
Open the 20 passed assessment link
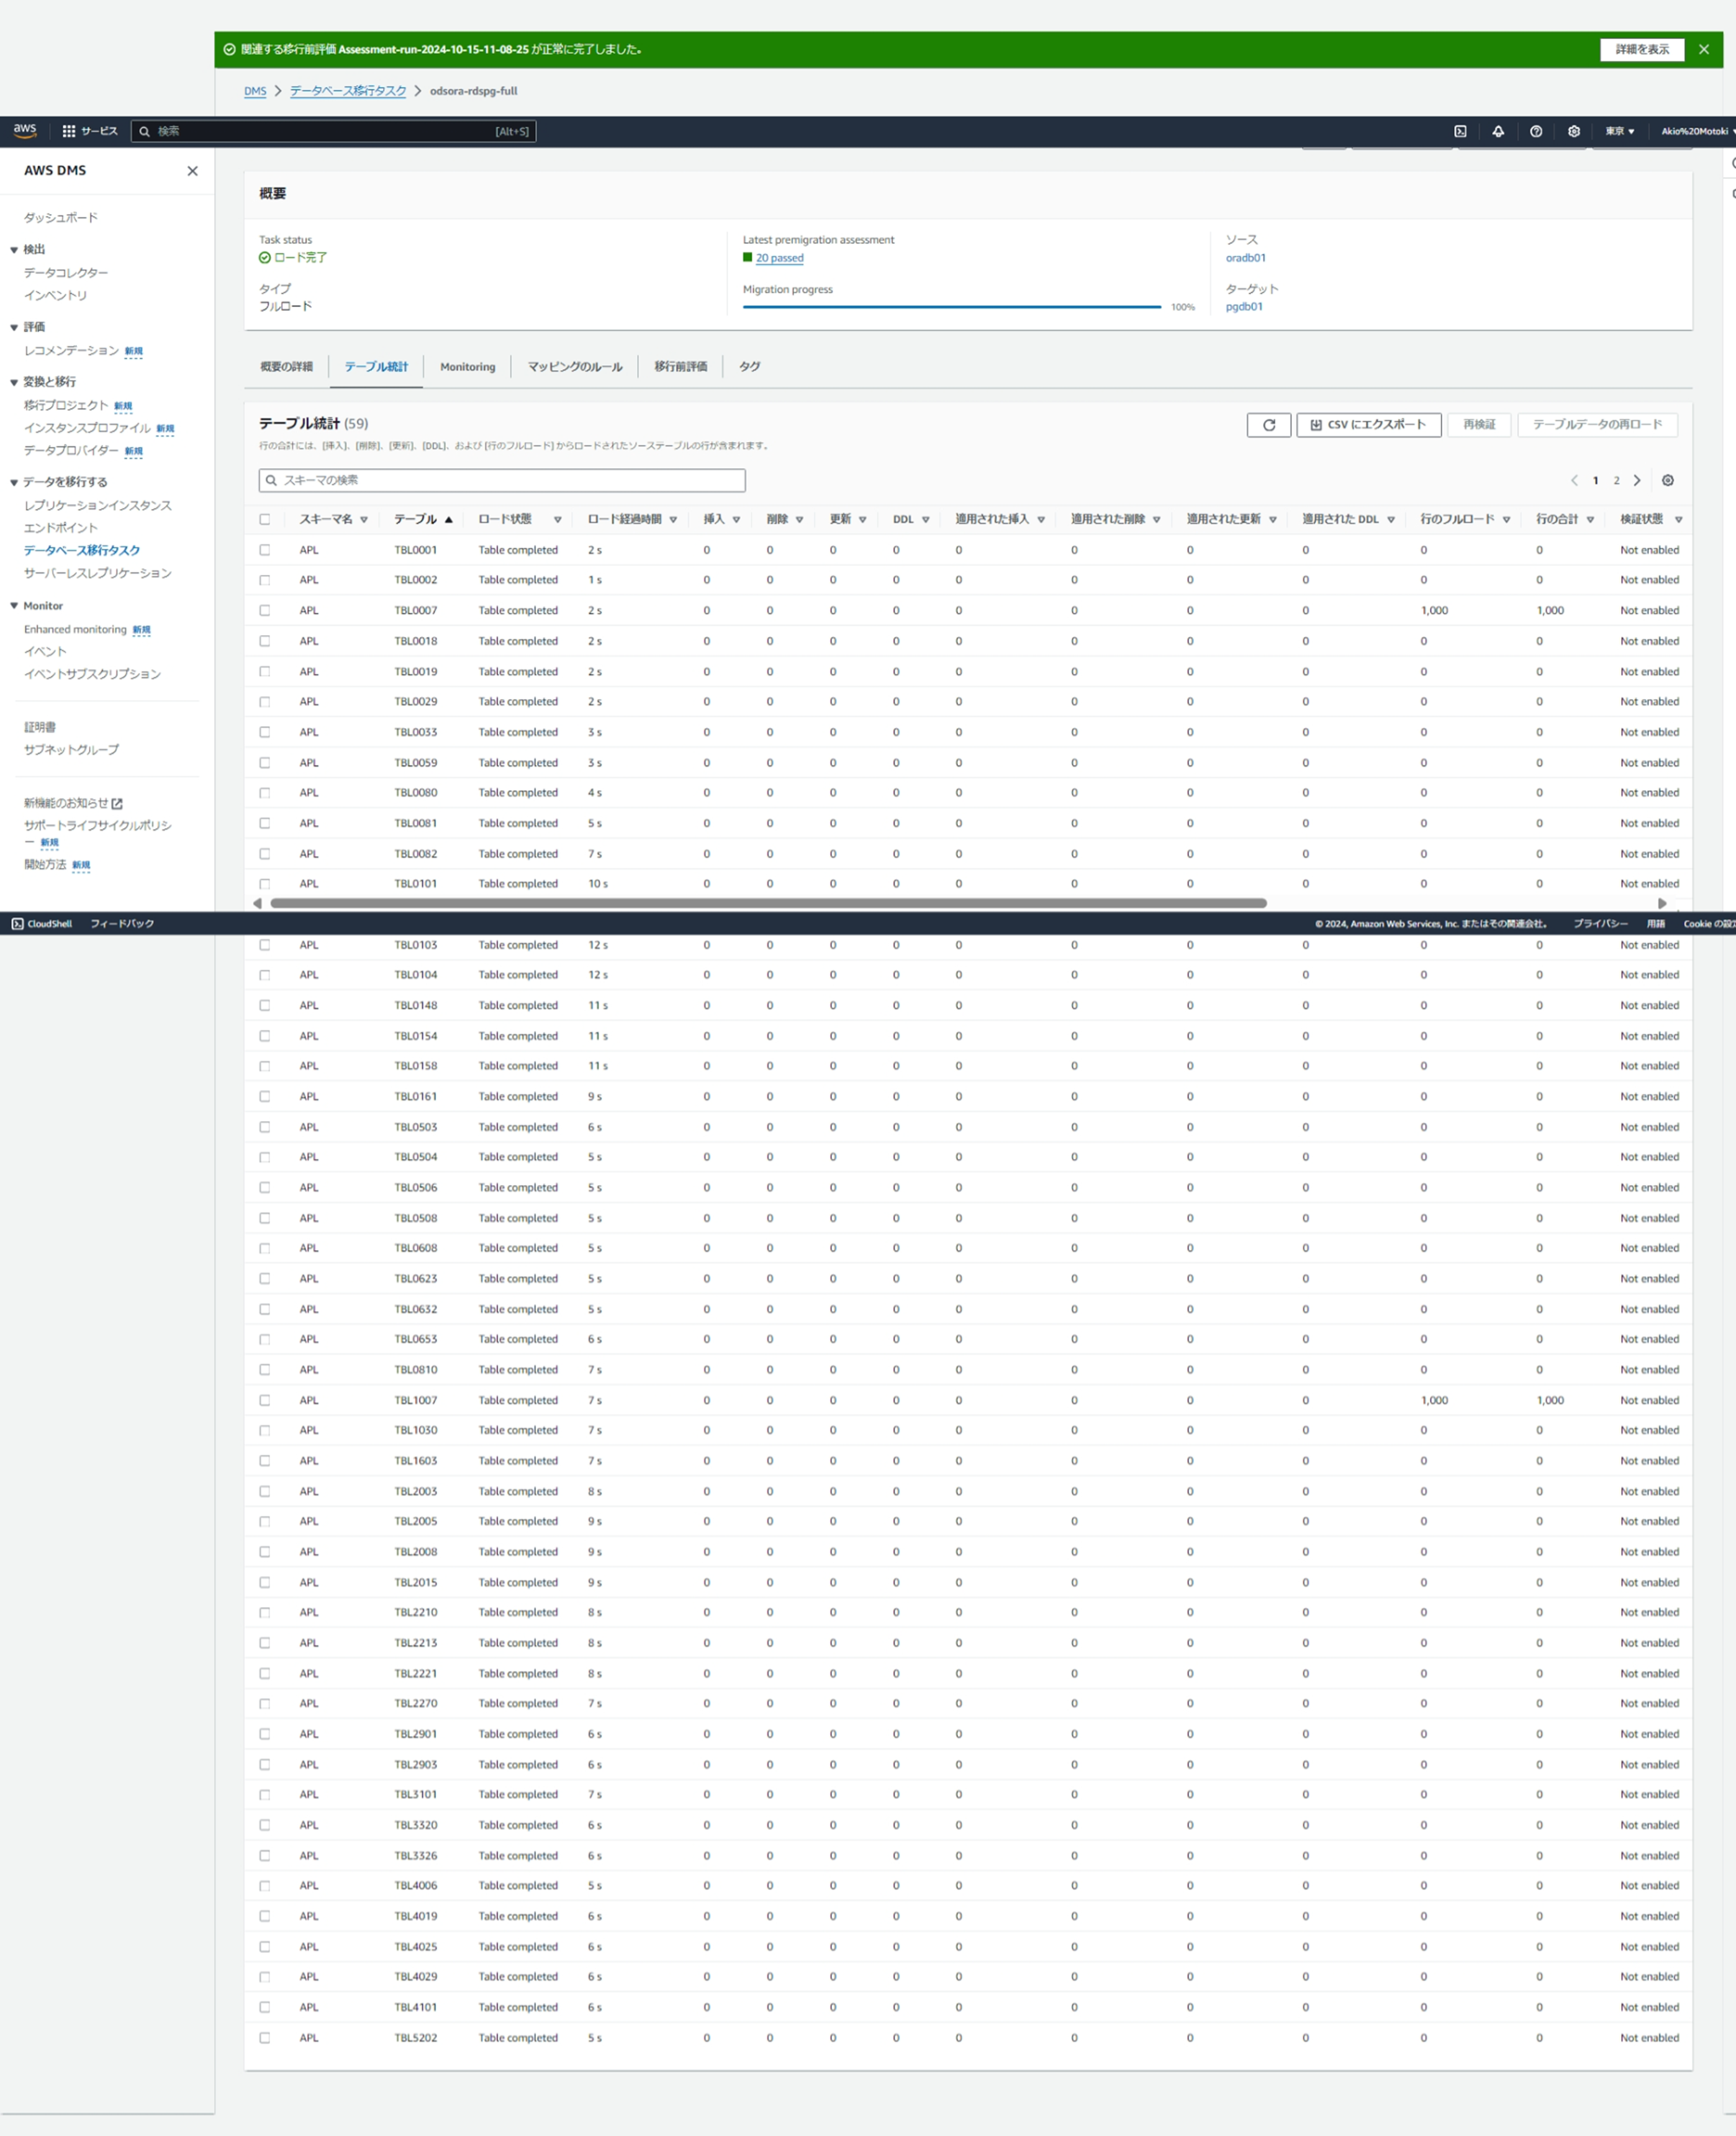pyautogui.click(x=779, y=258)
